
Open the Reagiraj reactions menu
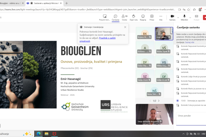pyautogui.click(x=143, y=17)
